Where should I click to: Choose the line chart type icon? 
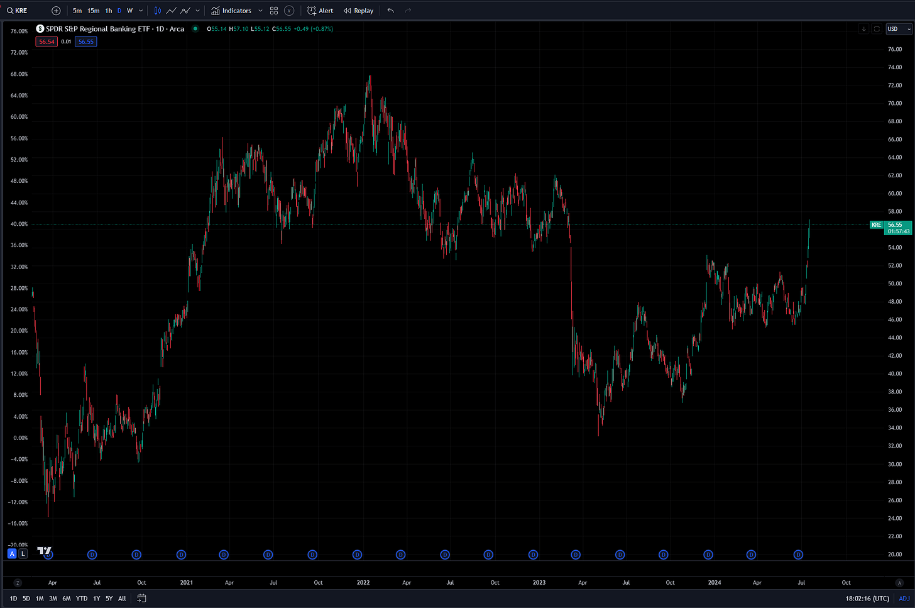pos(171,11)
